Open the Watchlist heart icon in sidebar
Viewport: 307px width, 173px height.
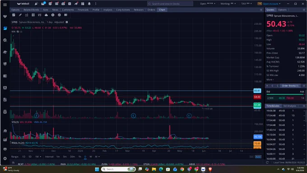point(5,16)
